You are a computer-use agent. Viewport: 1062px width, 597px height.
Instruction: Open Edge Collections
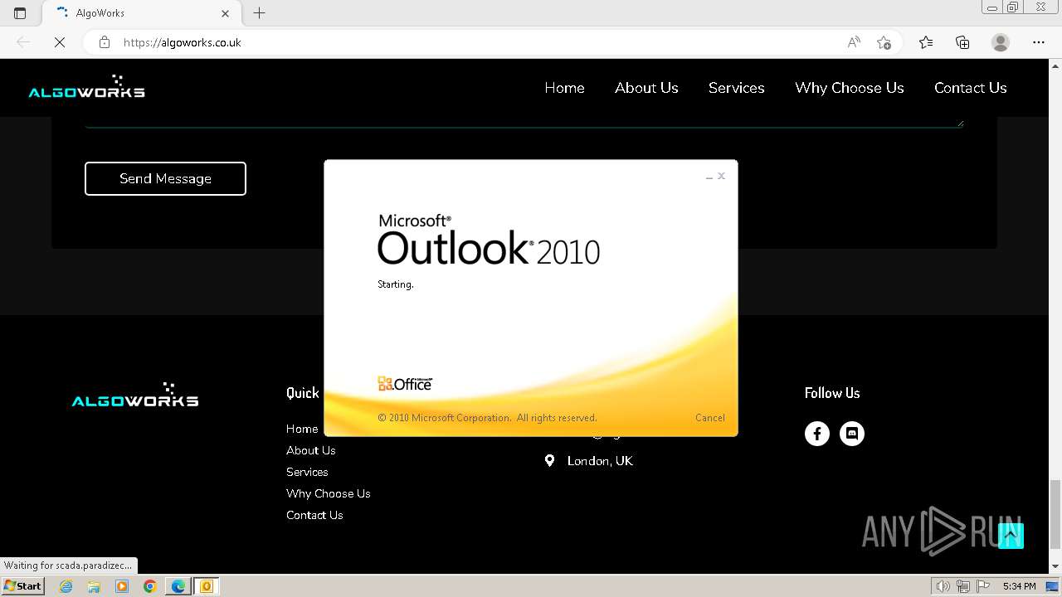(962, 42)
